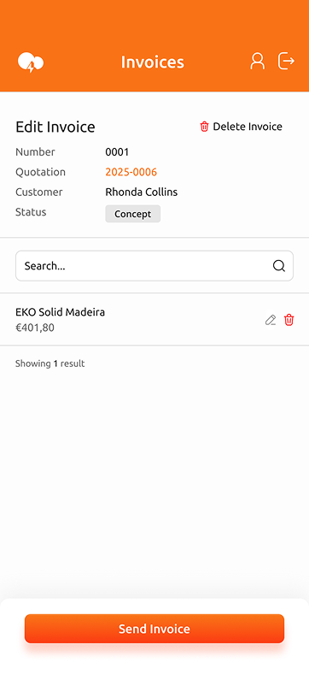Click the cloud lightning logo
309x674 pixels.
pos(31,62)
